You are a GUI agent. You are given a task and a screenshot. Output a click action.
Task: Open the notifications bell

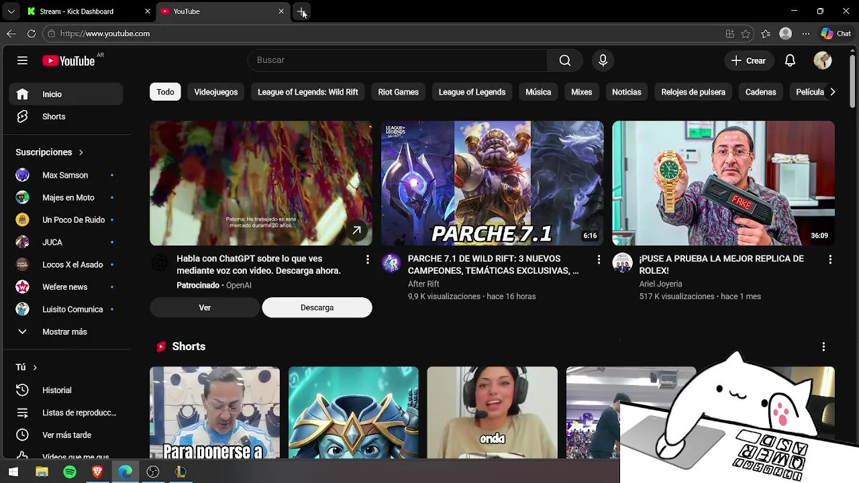point(790,60)
